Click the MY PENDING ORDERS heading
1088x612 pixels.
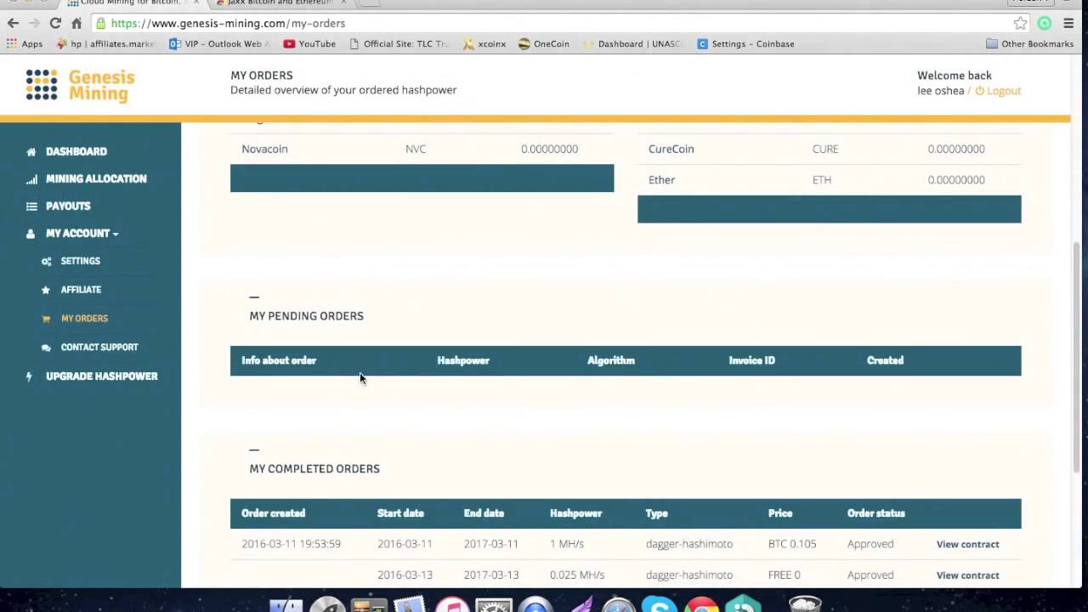tap(306, 316)
